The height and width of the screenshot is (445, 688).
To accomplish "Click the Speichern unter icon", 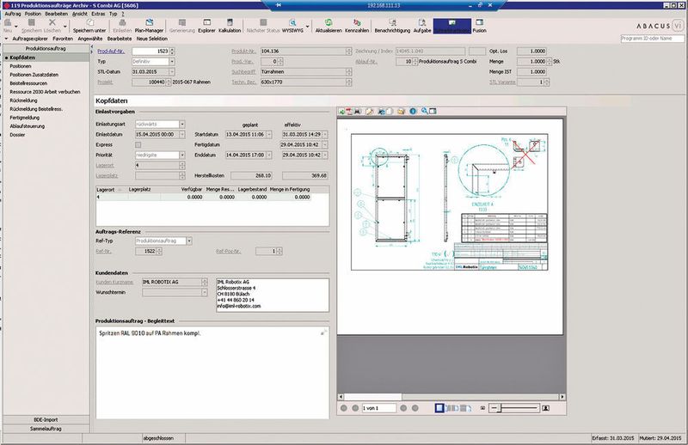I will tap(89, 26).
